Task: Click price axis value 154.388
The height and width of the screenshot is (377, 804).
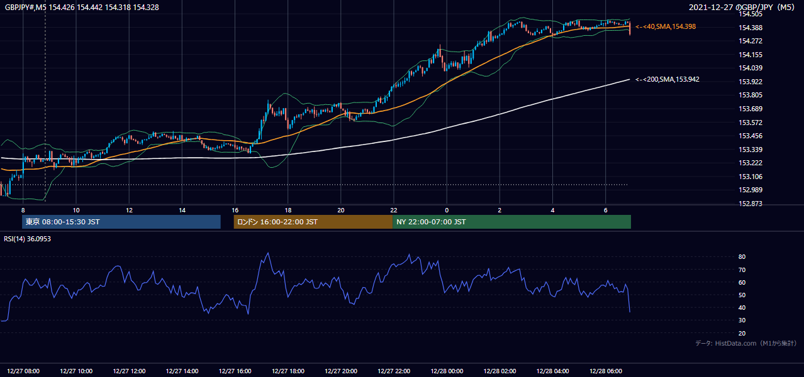Action: click(x=750, y=28)
